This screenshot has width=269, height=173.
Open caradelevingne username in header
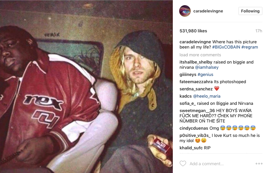[208, 11]
